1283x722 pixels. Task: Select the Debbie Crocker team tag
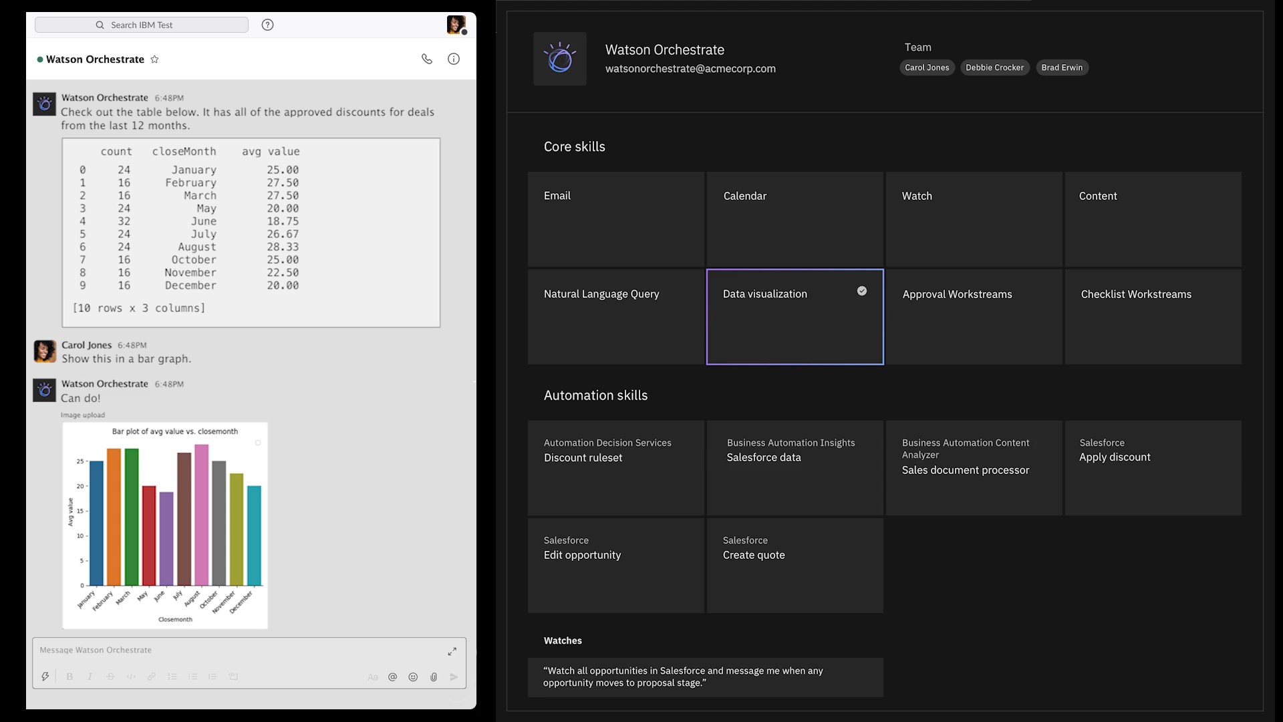point(994,68)
